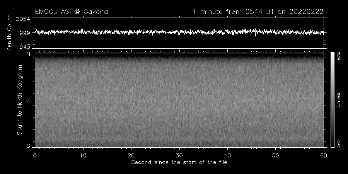The height and width of the screenshot is (174, 348).
Task: Click the x-axis tick label 50
Action: pos(275,155)
